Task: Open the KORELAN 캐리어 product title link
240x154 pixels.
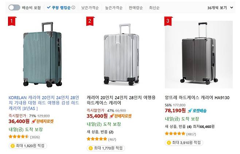Action: (x=43, y=103)
